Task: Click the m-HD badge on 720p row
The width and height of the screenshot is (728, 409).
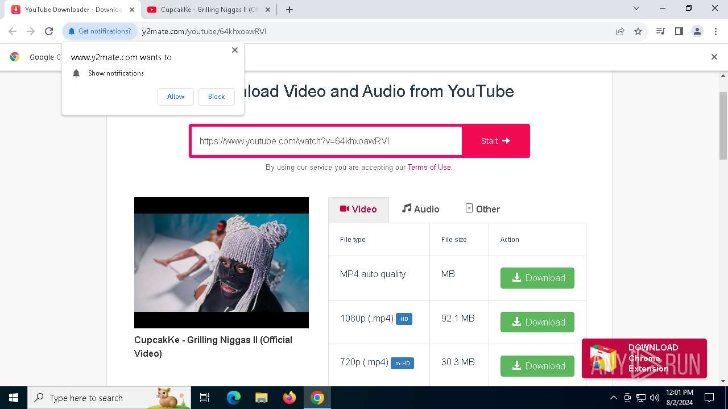Action: click(x=402, y=363)
